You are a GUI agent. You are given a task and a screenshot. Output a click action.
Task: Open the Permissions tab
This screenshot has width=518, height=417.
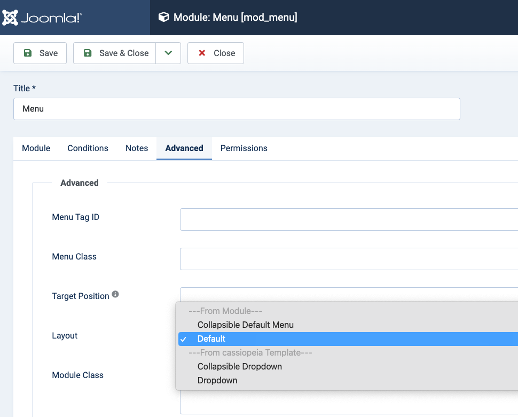click(244, 148)
